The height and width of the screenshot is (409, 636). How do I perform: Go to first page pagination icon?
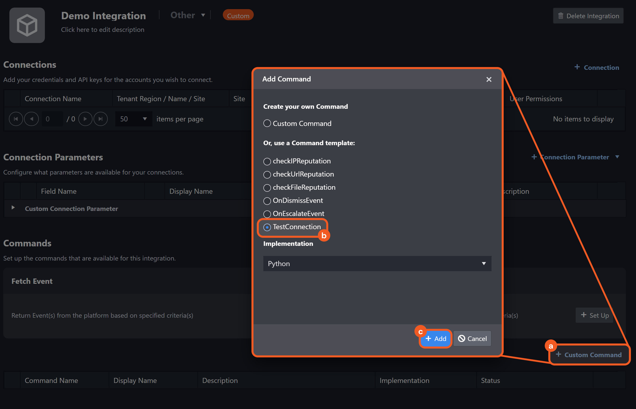tap(16, 119)
